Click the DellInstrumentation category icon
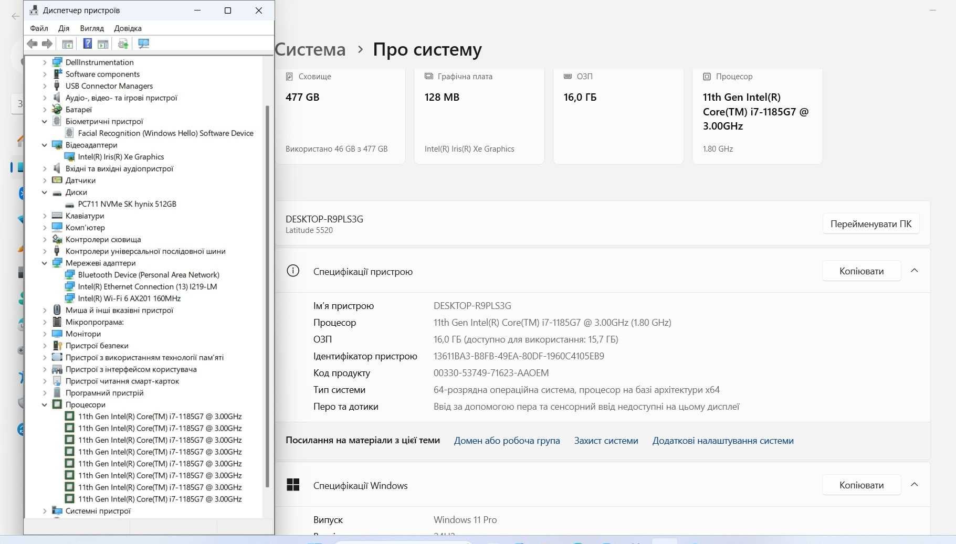Screen dimensions: 956x544 click(57, 62)
